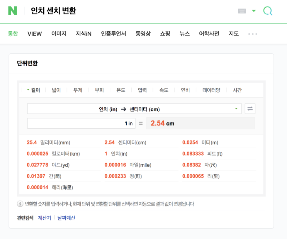Expand the dropdown arrow beside keyboard icon

[x=254, y=11]
